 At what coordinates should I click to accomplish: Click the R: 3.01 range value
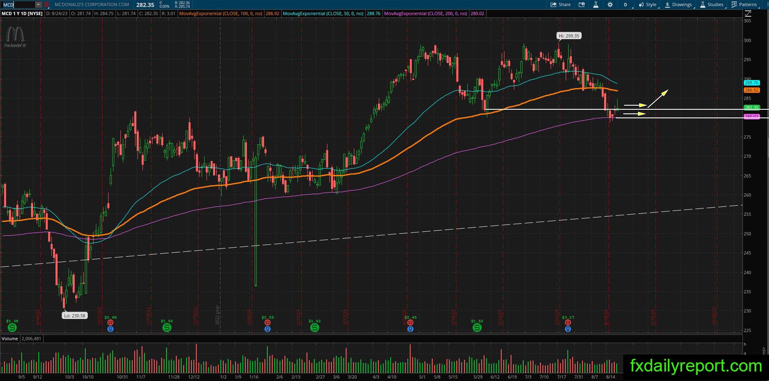[169, 13]
